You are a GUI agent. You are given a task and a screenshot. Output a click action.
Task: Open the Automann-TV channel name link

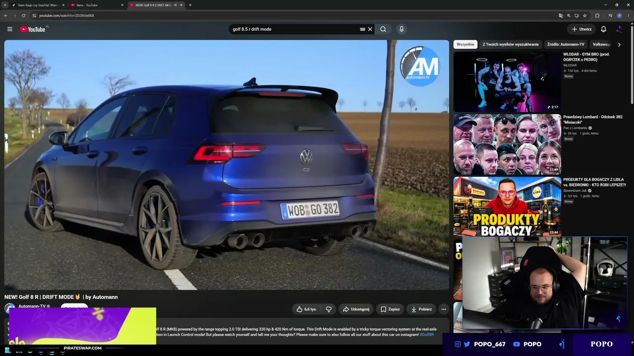(32, 306)
